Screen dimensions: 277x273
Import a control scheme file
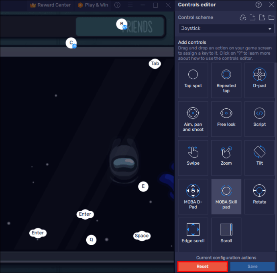click(x=253, y=18)
